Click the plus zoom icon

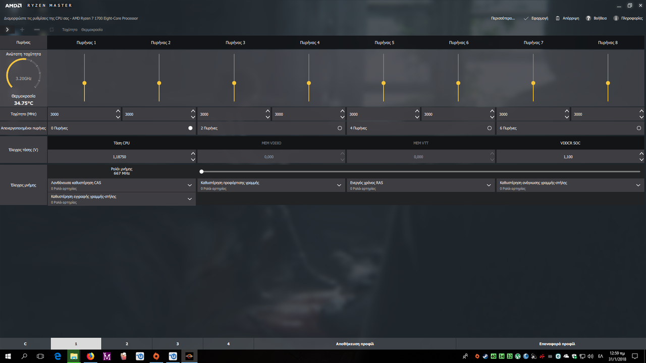coord(22,30)
